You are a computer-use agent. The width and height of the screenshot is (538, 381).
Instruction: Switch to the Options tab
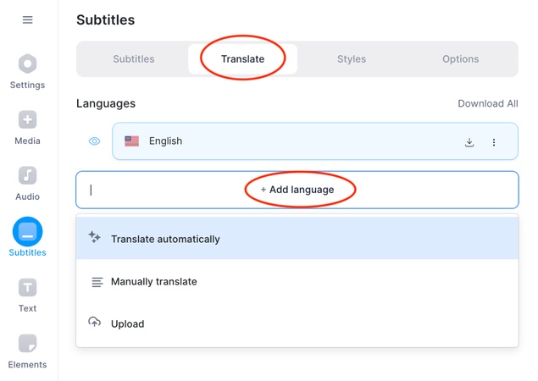tap(460, 59)
